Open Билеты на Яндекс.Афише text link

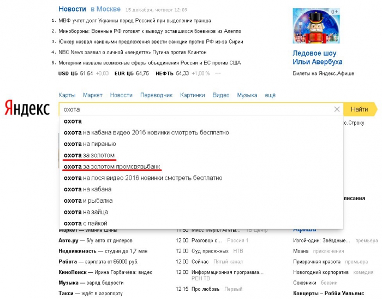pos(323,73)
